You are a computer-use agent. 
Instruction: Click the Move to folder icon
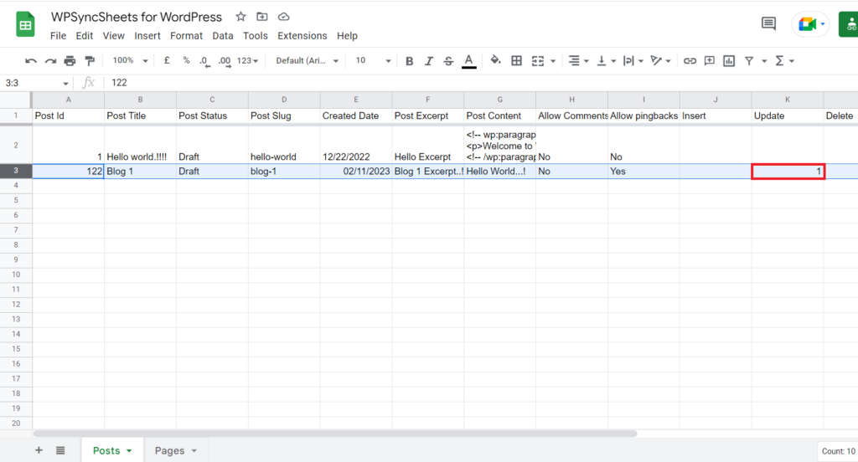click(262, 17)
